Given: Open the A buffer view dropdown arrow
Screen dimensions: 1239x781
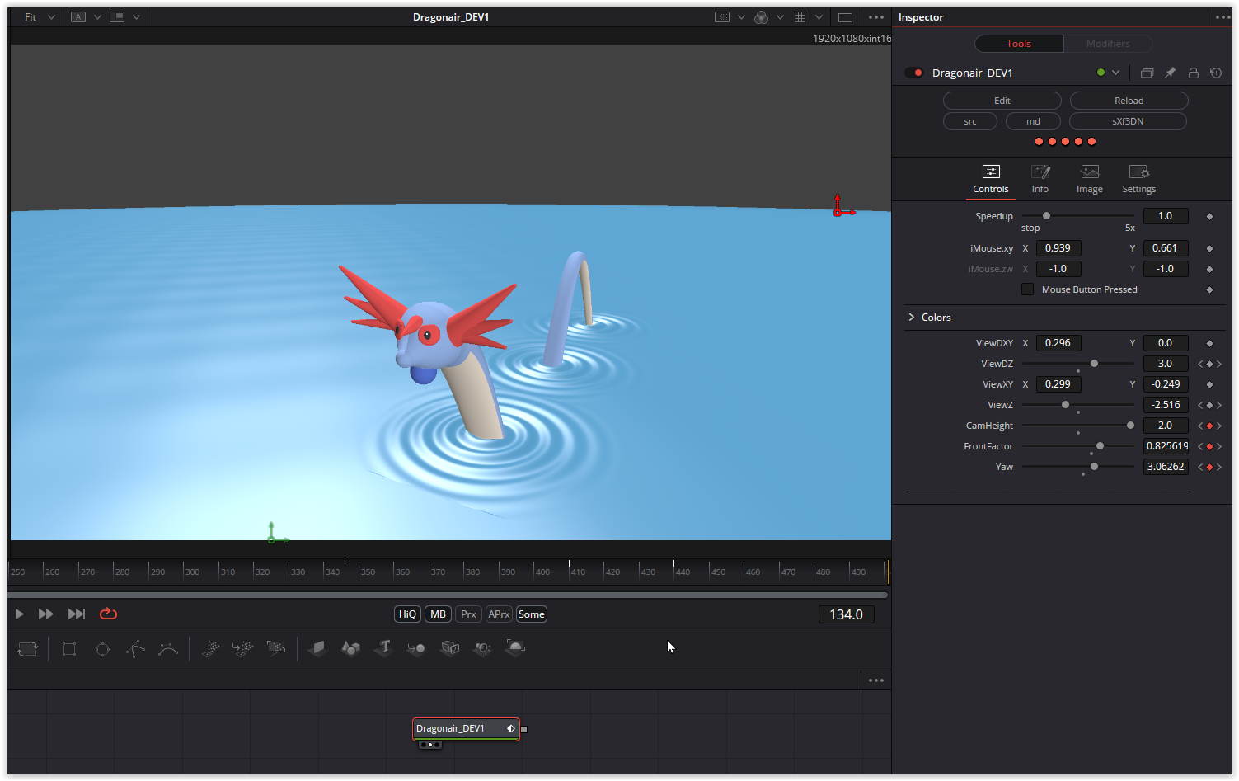Looking at the screenshot, I should [97, 17].
